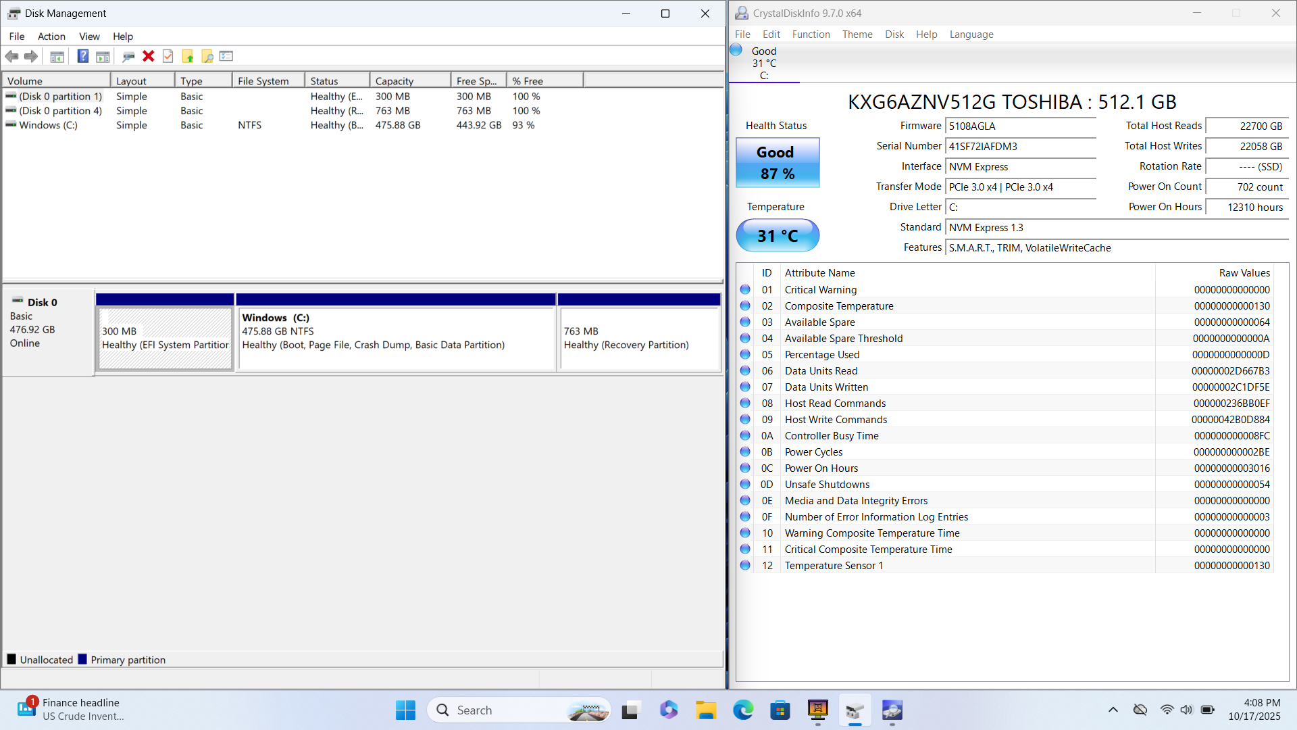
Task: Click the Back arrow in Disk Management toolbar
Action: point(11,56)
